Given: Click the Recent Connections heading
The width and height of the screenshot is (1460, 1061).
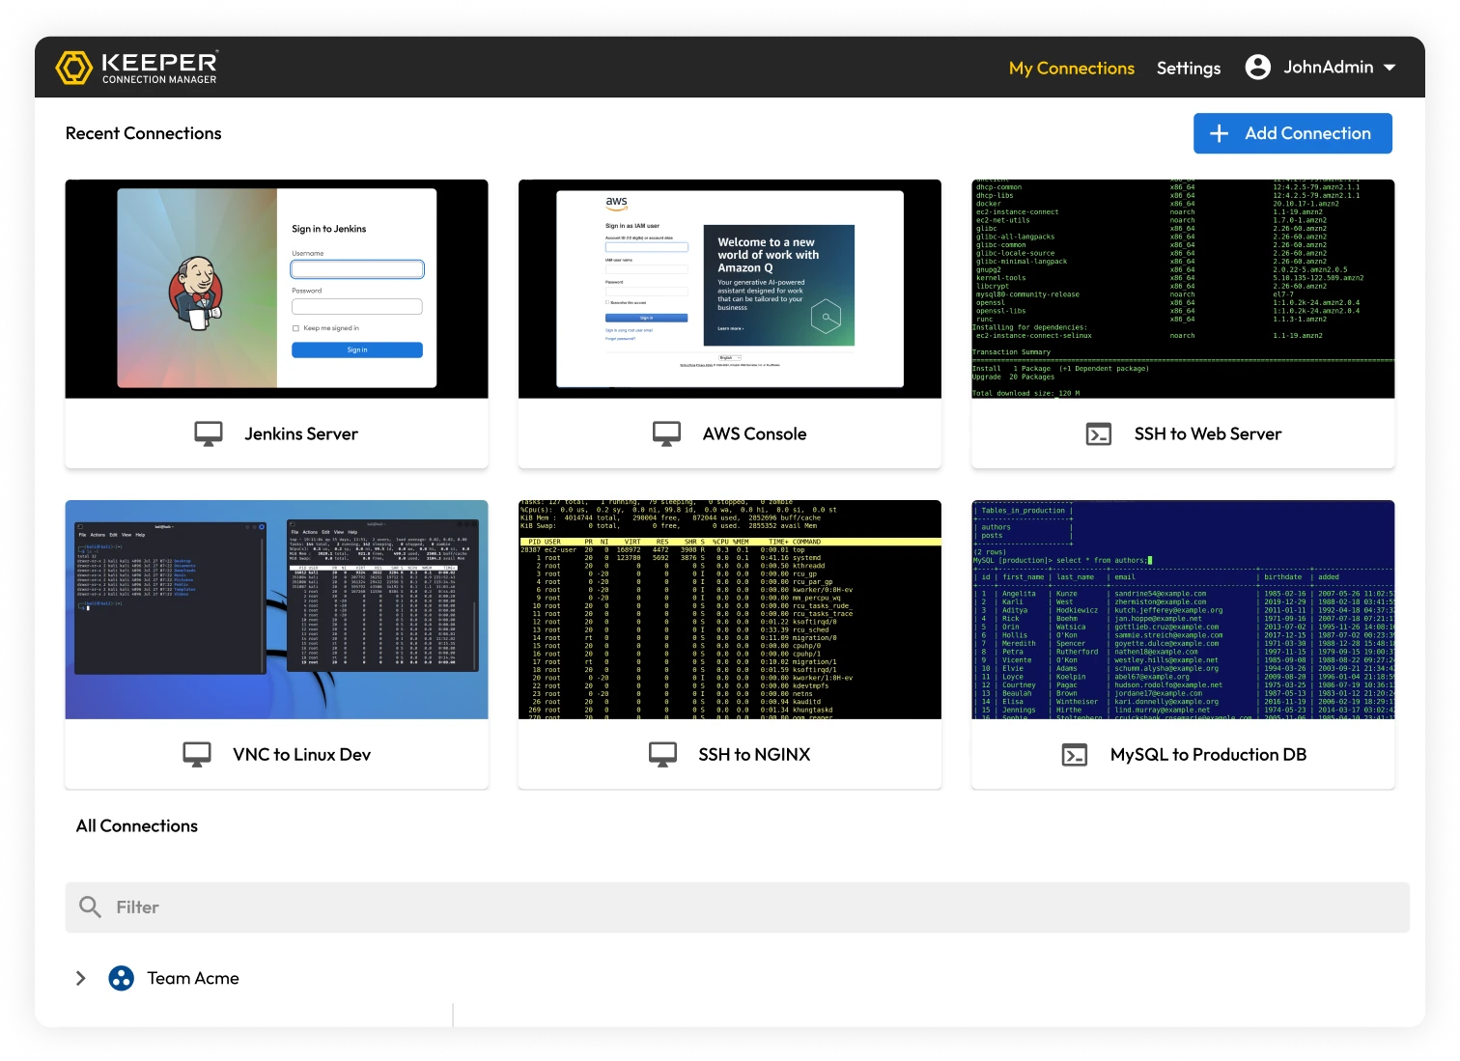Looking at the screenshot, I should tap(144, 133).
